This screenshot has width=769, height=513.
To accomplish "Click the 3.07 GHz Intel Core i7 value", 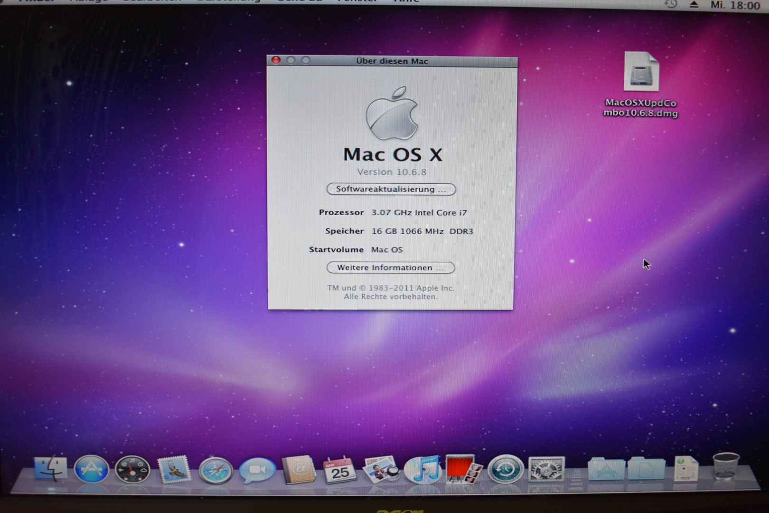I will pyautogui.click(x=419, y=212).
